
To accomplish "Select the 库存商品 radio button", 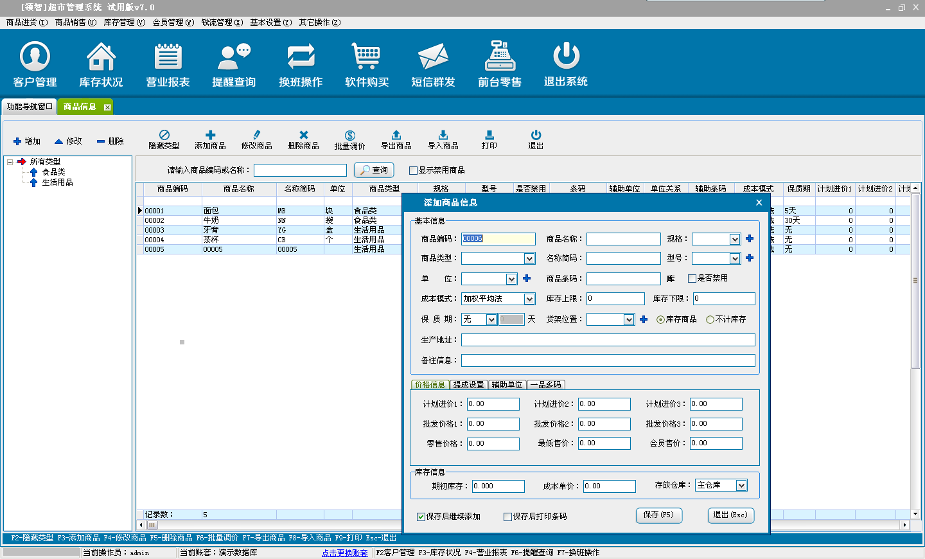I will click(x=660, y=319).
